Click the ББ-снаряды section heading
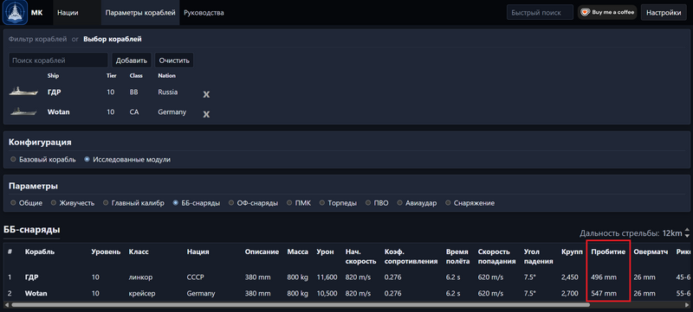This screenshot has width=693, height=312. pos(32,230)
